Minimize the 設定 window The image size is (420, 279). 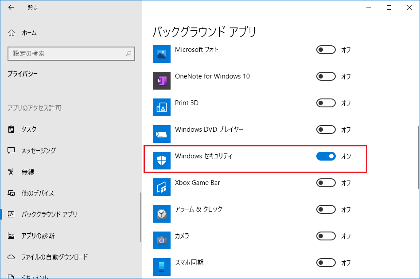[x=369, y=8]
